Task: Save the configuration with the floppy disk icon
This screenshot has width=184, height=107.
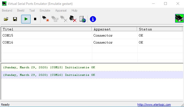Action: click(x=15, y=19)
